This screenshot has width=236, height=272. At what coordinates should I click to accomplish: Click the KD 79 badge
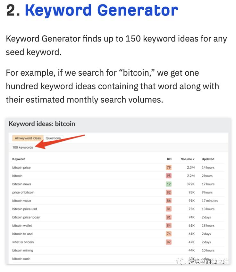[169, 167]
